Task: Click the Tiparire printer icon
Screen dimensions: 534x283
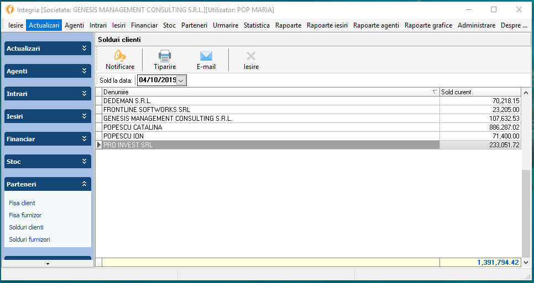Action: point(165,56)
